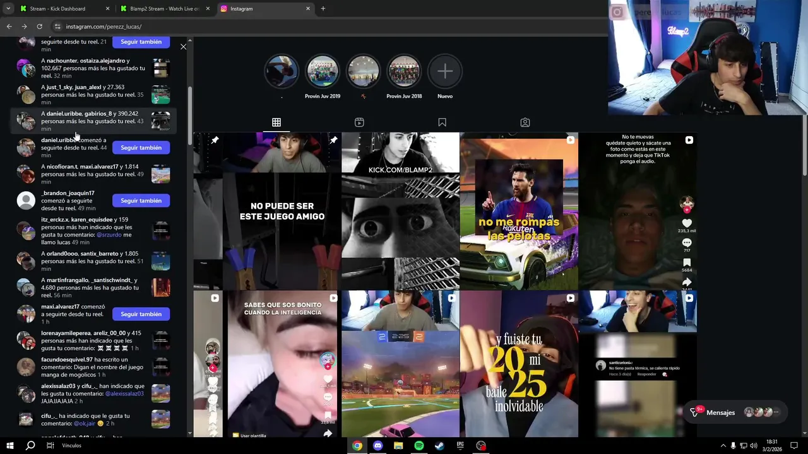The image size is (808, 454).
Task: Open Task View in the taskbar
Action: (x=50, y=446)
